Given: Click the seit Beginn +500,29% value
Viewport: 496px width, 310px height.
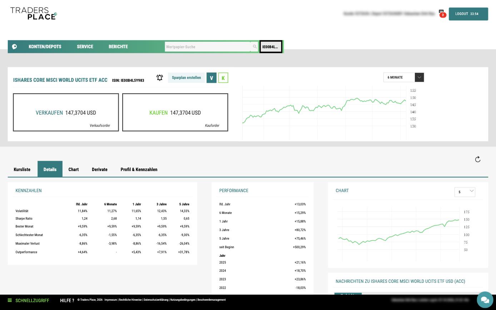Looking at the screenshot, I should point(299,247).
